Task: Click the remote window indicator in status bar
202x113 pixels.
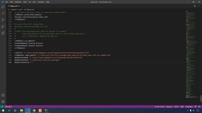Action: tap(2, 107)
